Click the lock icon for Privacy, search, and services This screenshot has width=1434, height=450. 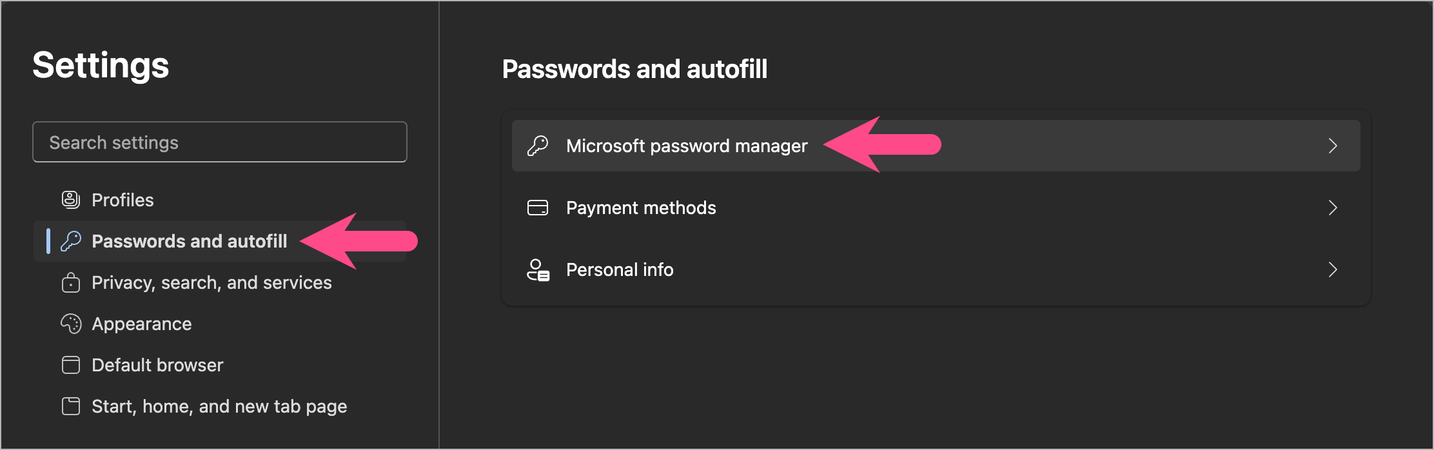pos(71,282)
